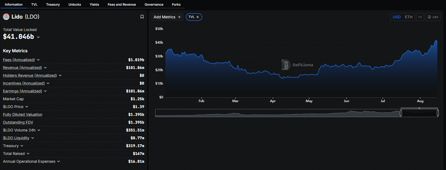446x170 pixels.
Task: Open the Forks tab
Action: click(x=176, y=5)
